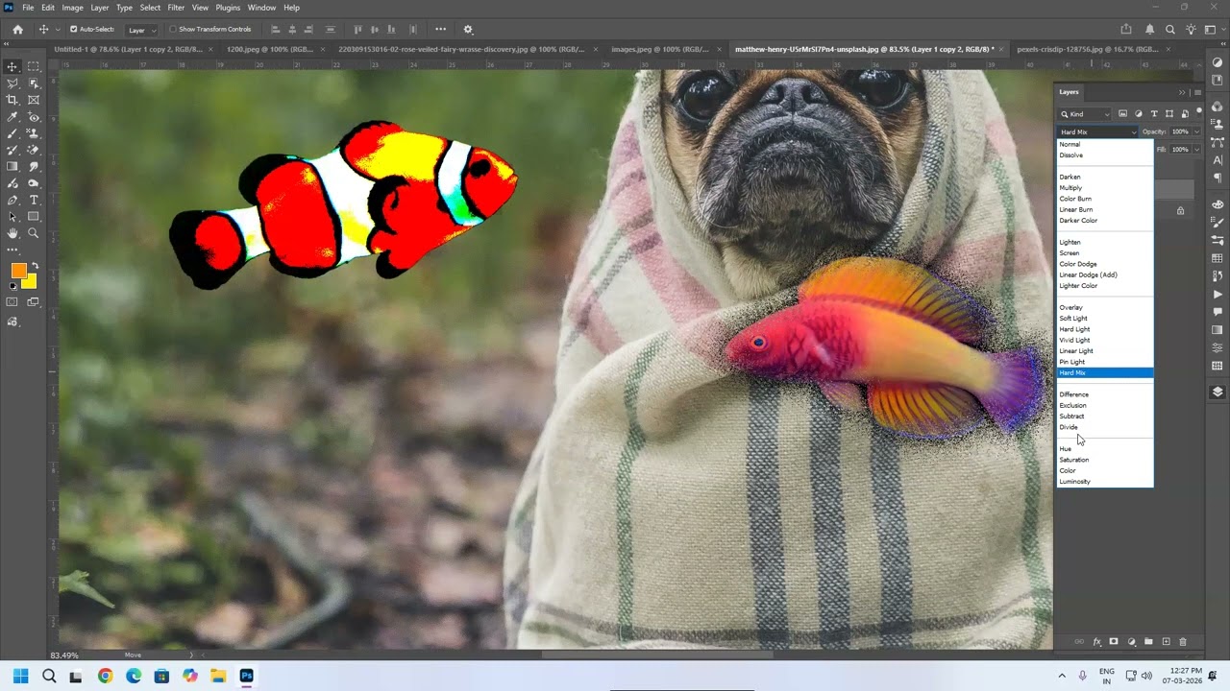The image size is (1230, 691).
Task: Select the Horizontal Type tool
Action: coord(34,201)
